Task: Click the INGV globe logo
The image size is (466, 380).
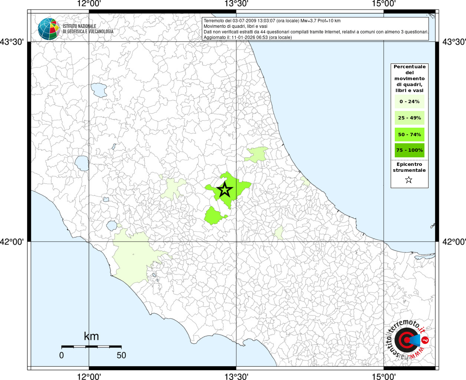Action: pyautogui.click(x=49, y=29)
